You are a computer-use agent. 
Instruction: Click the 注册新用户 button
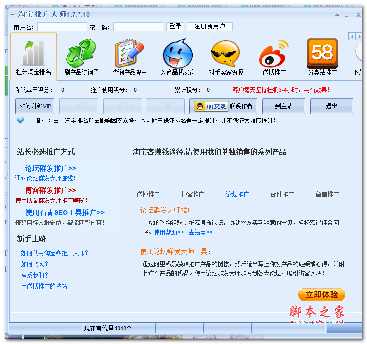[x=210, y=26]
